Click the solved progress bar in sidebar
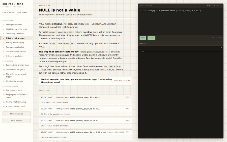 pos(16,15)
